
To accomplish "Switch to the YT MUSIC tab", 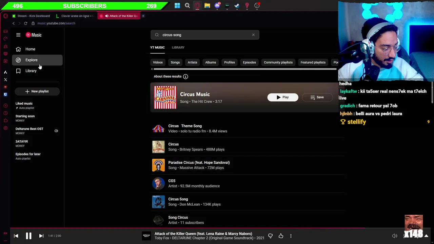I will (x=157, y=47).
